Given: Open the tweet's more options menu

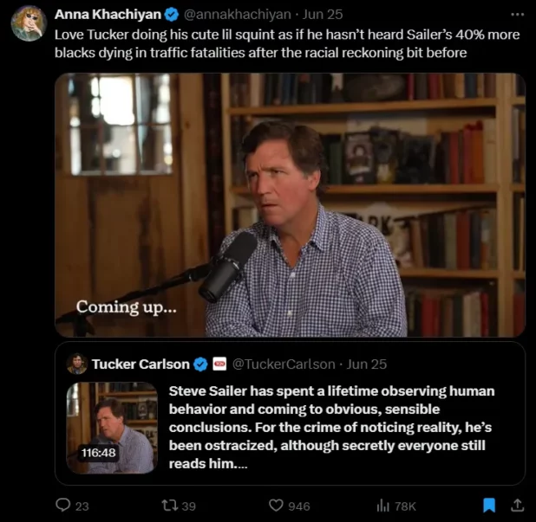Looking at the screenshot, I should [517, 15].
